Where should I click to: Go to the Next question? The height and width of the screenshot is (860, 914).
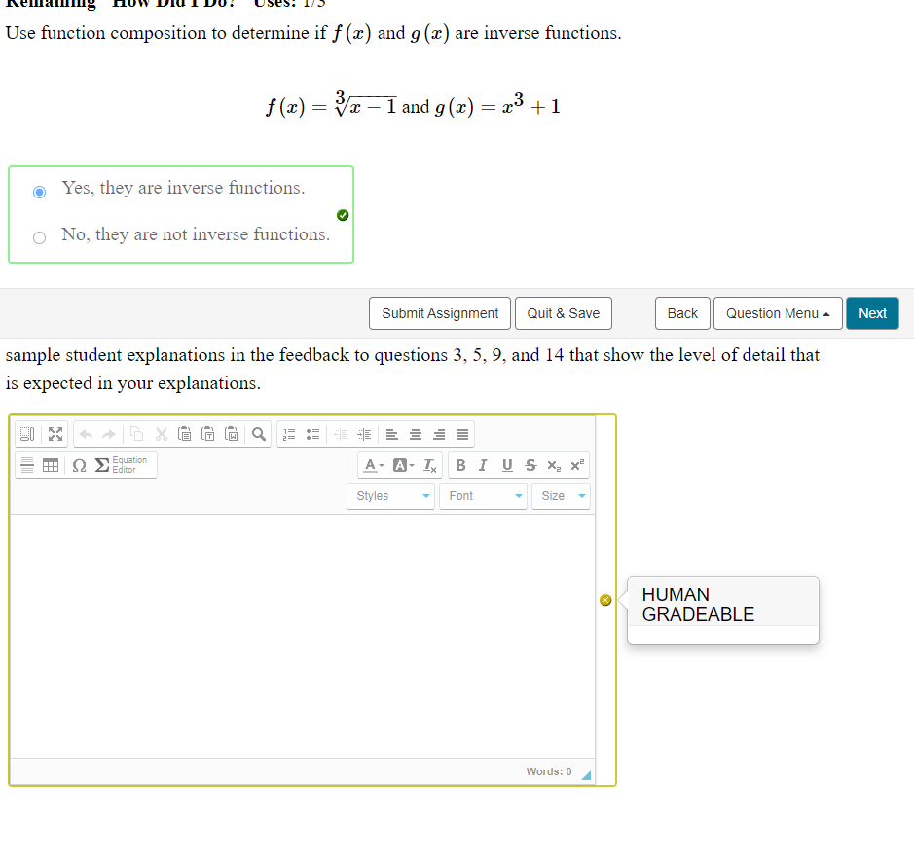click(872, 313)
